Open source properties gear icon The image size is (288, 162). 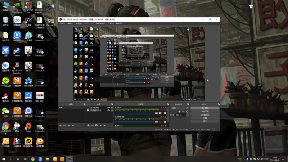[x=96, y=125]
